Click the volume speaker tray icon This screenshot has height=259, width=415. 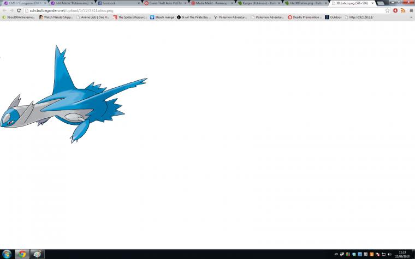(389, 254)
